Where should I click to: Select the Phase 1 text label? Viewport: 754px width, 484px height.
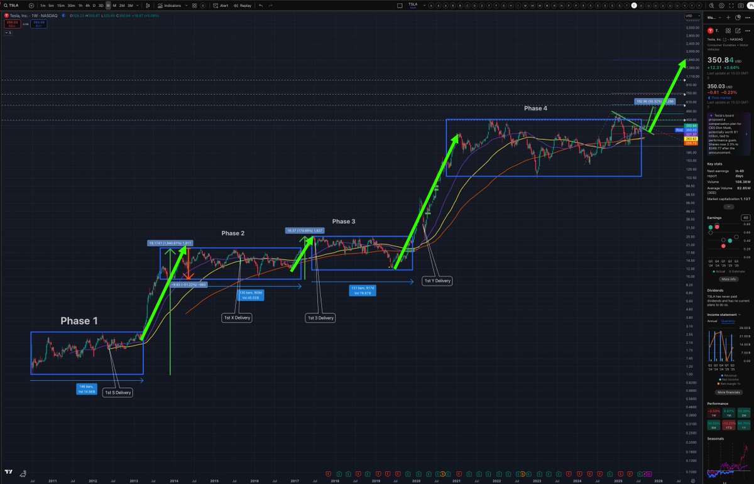79,321
